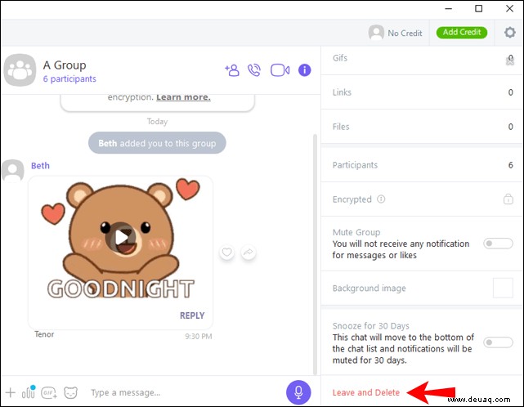This screenshot has width=524, height=407.
Task: Open the Links media row
Action: click(x=422, y=92)
